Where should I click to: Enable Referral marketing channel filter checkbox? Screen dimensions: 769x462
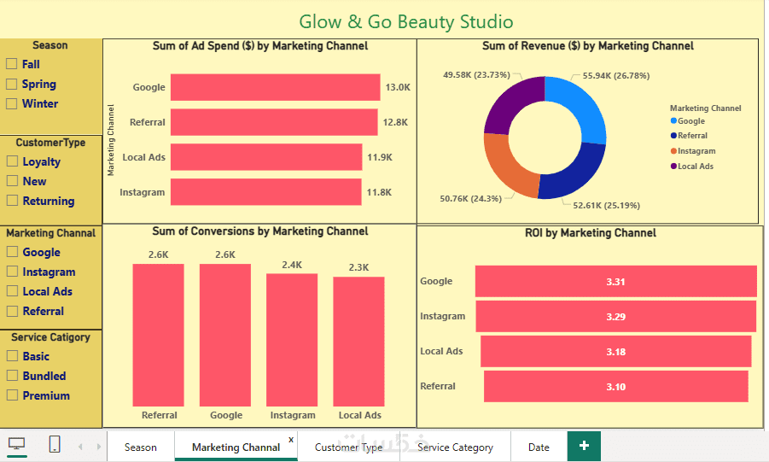point(12,311)
